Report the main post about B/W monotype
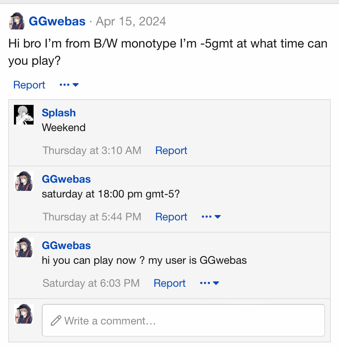 [29, 85]
